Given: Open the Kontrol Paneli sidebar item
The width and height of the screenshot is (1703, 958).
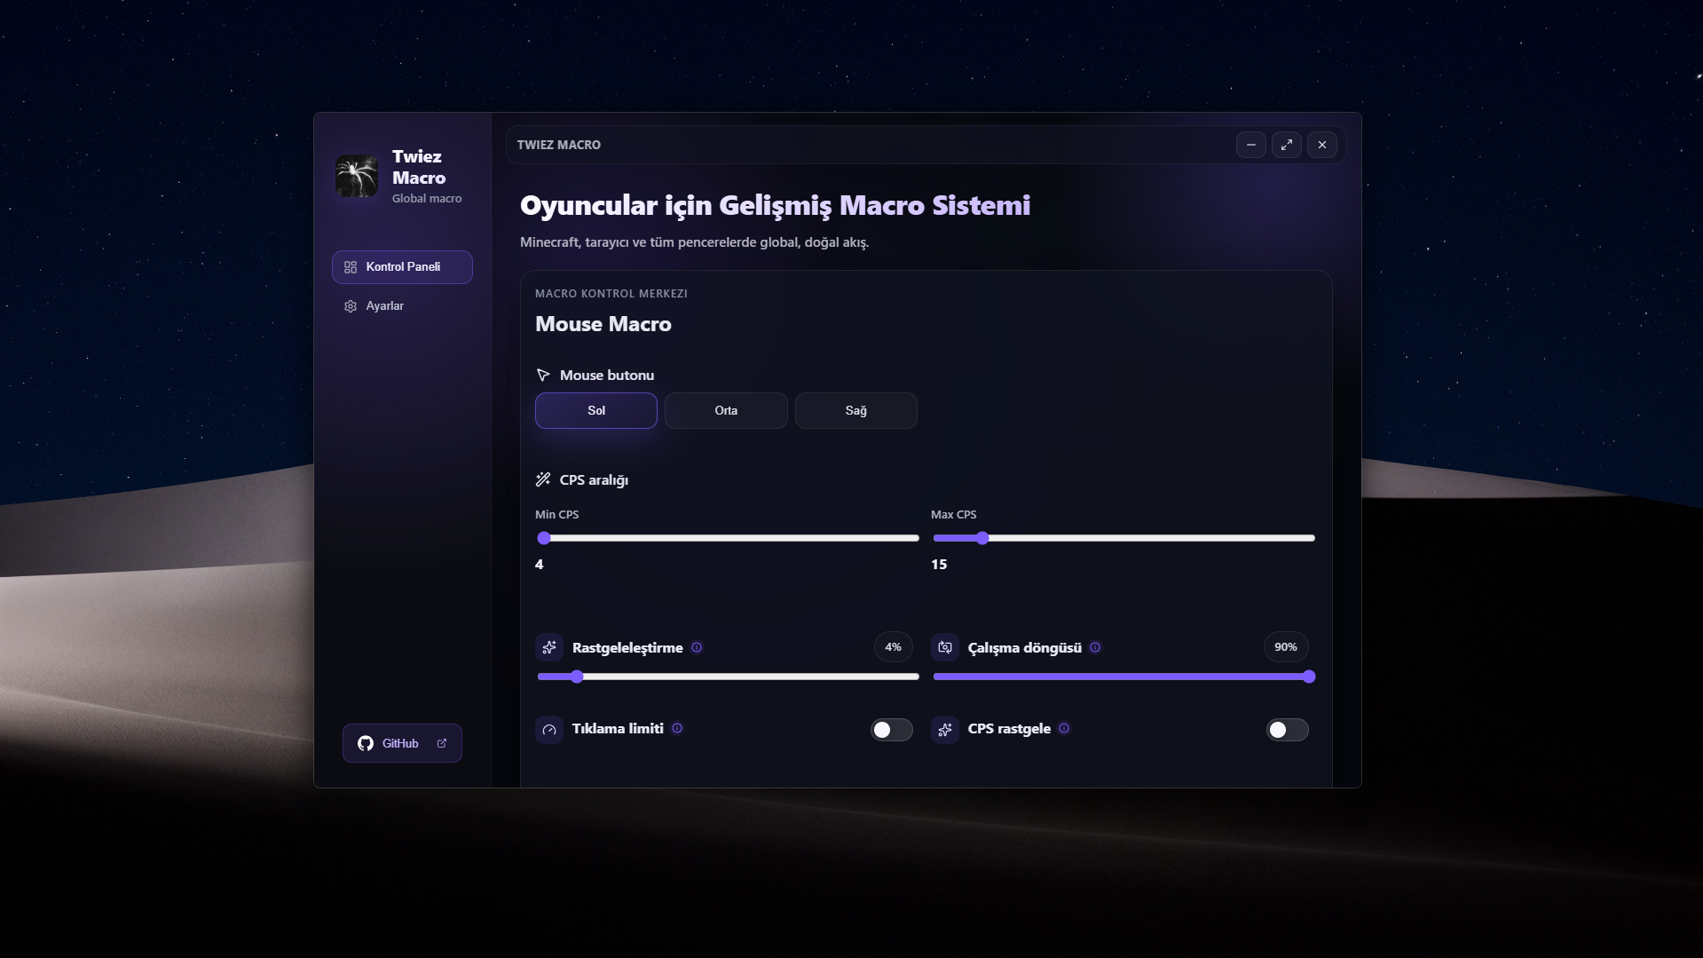Looking at the screenshot, I should [402, 267].
